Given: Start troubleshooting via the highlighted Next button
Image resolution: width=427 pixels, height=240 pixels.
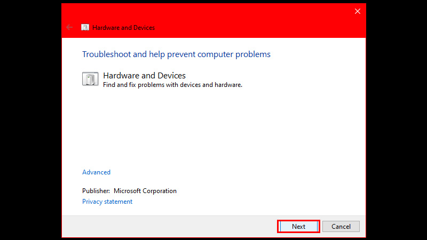Looking at the screenshot, I should [x=298, y=226].
